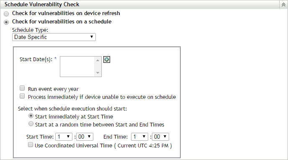Open the End Time hour dropdown
Viewport: 288px width, 160px height.
(139, 137)
